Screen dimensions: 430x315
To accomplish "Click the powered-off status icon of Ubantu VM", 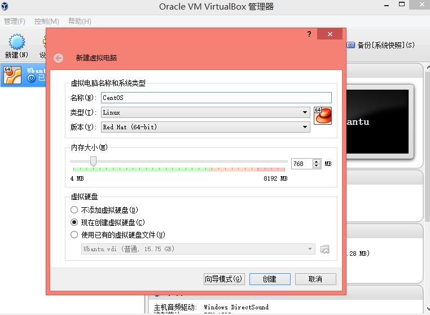I will click(x=31, y=78).
